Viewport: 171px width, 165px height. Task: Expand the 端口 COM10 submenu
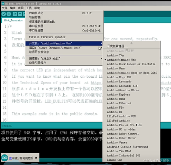point(64,48)
